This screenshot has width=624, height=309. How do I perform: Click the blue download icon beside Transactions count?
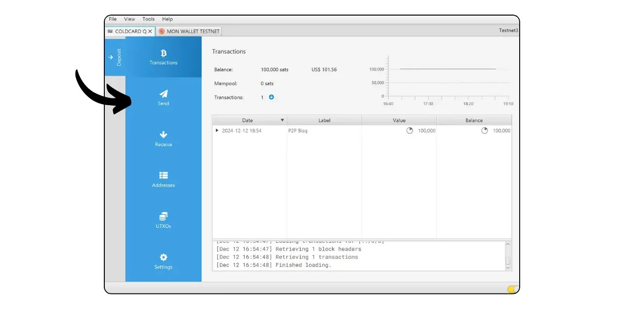click(272, 97)
